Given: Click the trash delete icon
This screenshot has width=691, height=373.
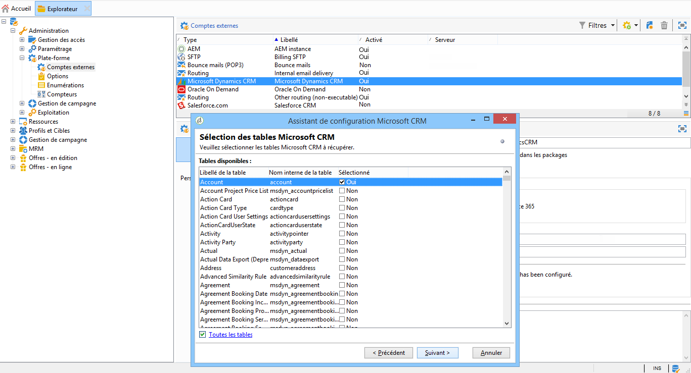Looking at the screenshot, I should coord(664,25).
